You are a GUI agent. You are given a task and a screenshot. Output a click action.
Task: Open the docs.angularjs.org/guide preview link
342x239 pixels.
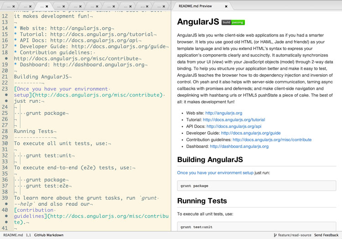point(251,133)
